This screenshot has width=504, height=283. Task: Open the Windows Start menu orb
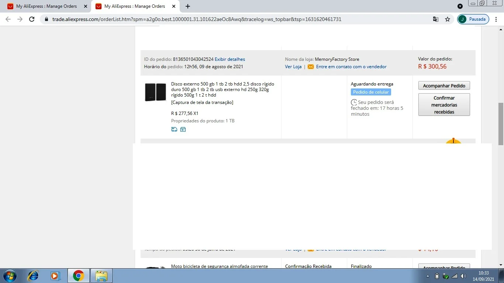click(x=9, y=276)
